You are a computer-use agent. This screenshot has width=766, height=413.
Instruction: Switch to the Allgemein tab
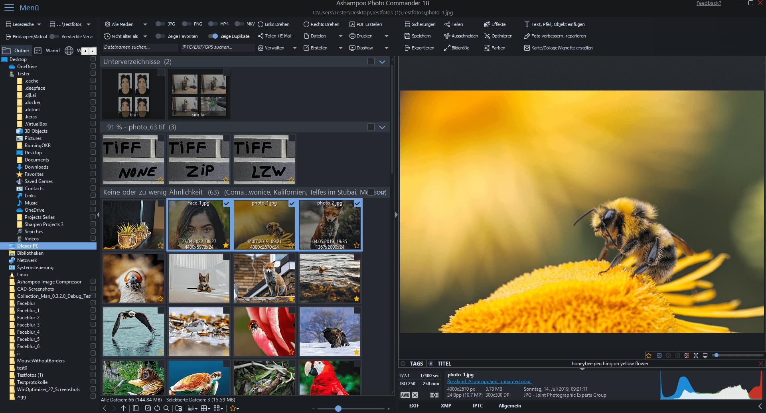510,406
